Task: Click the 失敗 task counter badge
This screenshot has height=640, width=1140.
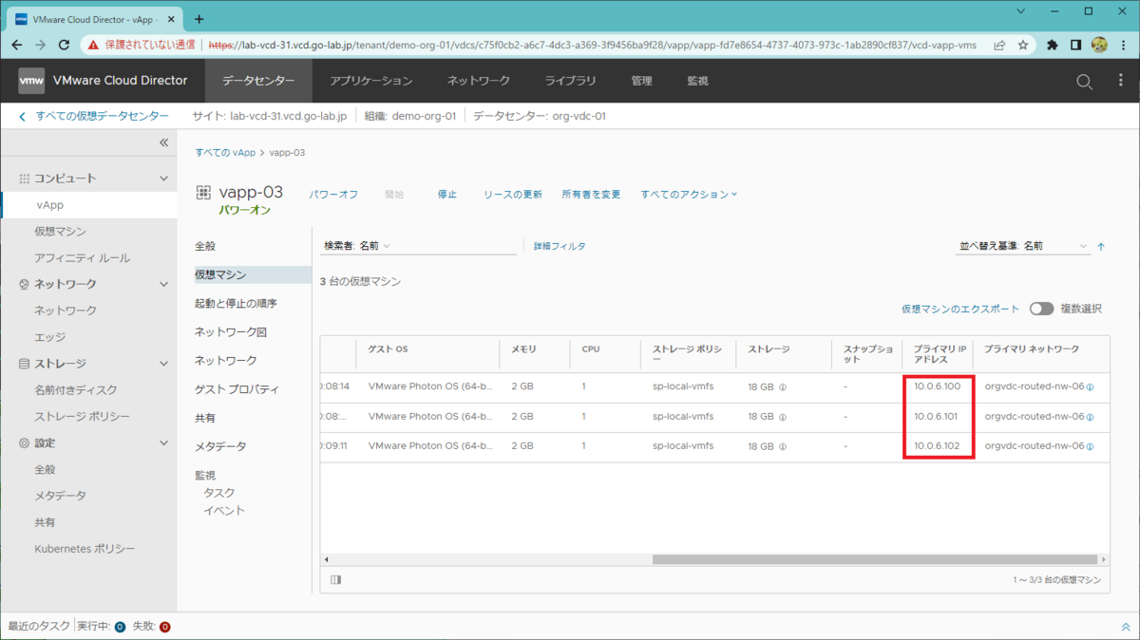Action: tap(164, 627)
